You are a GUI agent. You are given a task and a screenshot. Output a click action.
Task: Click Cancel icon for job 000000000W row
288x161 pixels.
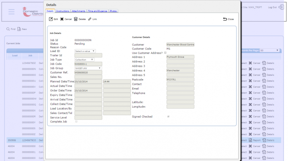(x=250, y=99)
